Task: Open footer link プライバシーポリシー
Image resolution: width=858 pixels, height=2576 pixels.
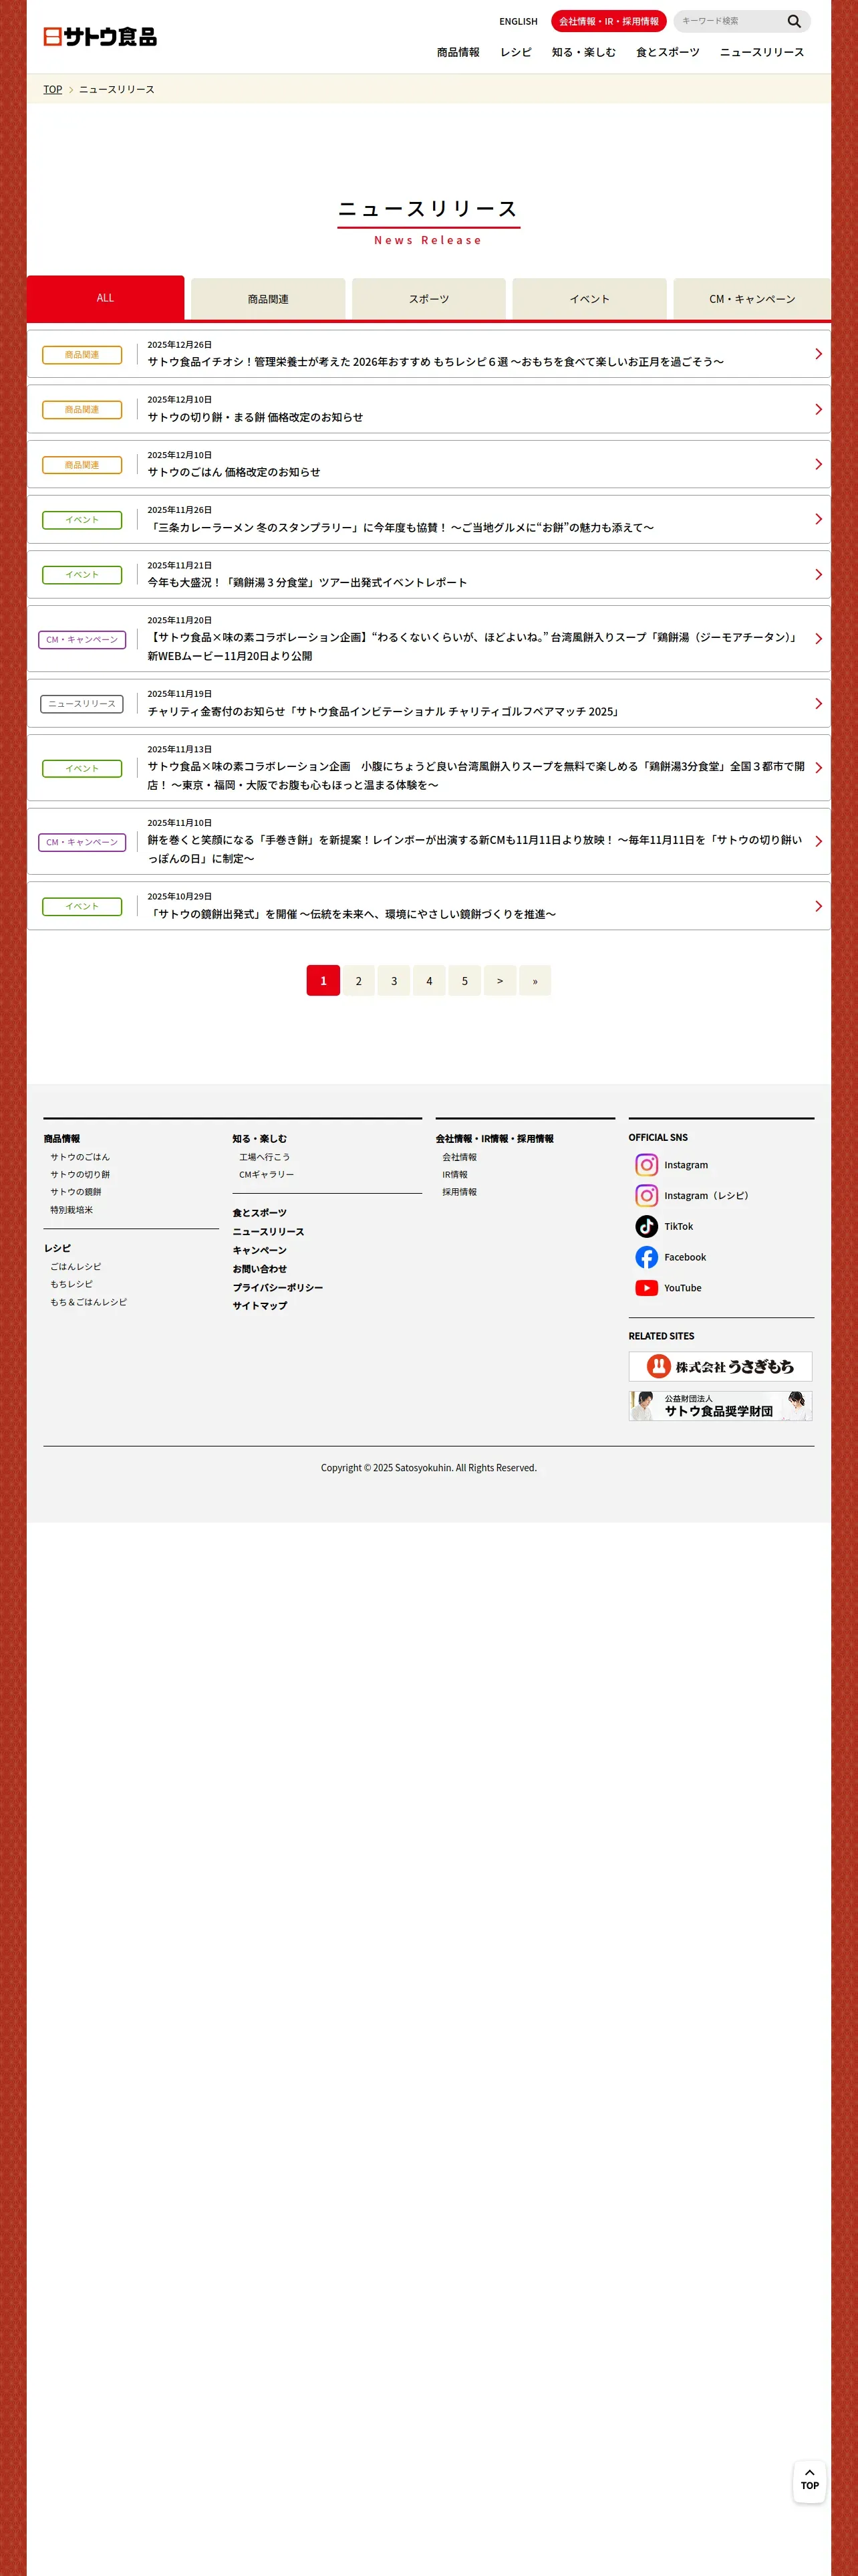Action: click(278, 1288)
